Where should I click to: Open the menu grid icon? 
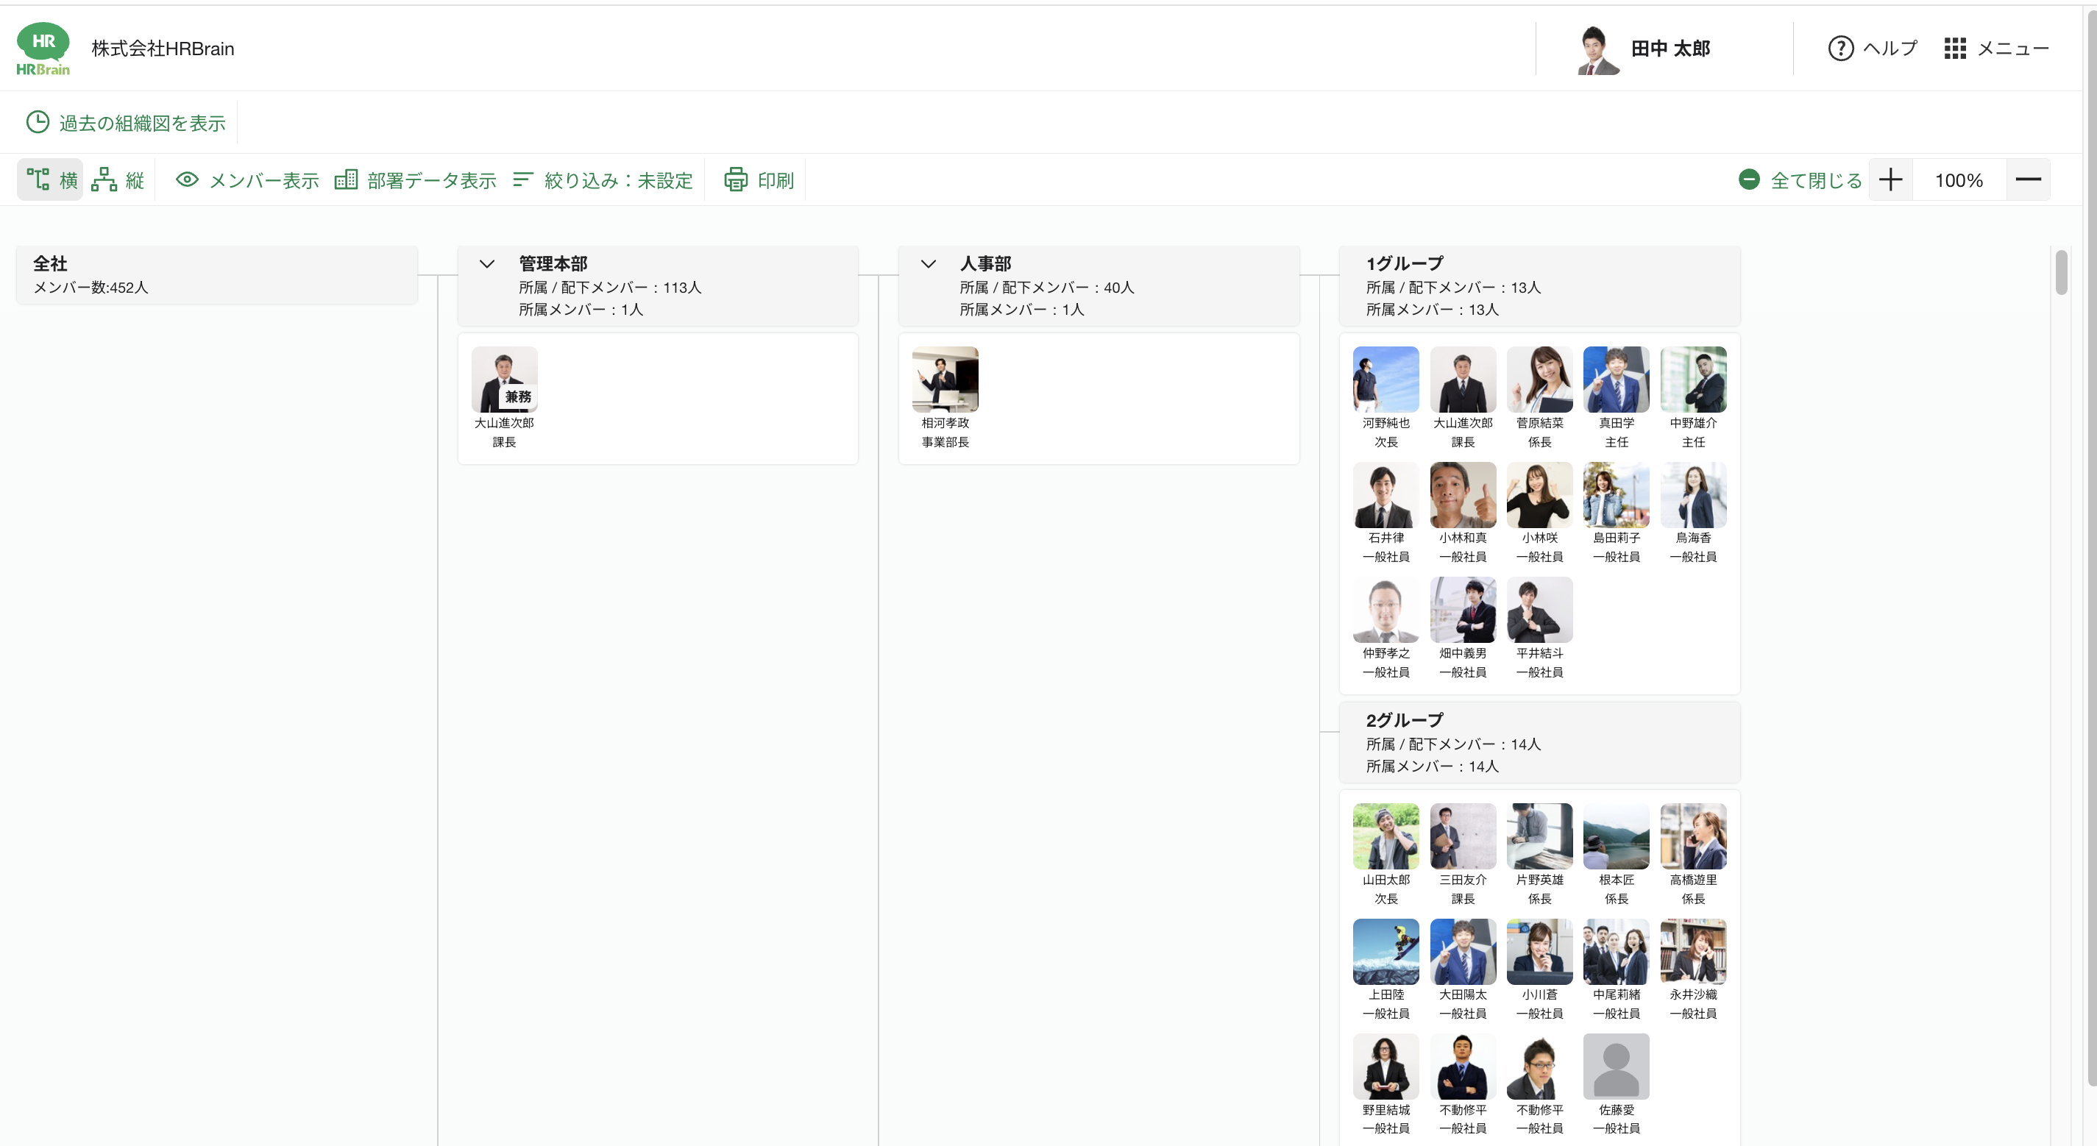tap(1954, 49)
